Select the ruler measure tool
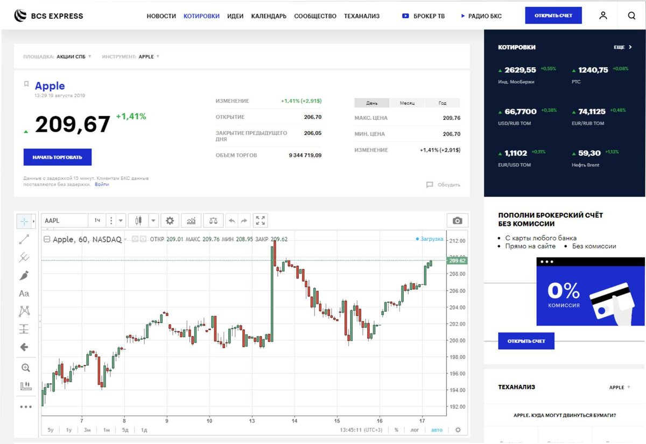This screenshot has width=646, height=444. click(25, 386)
